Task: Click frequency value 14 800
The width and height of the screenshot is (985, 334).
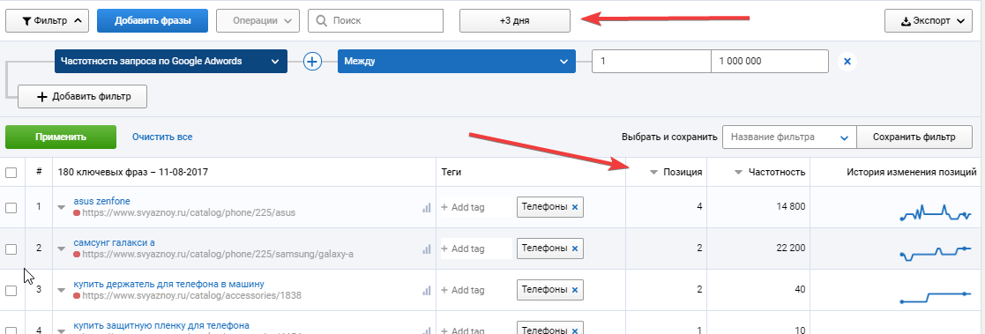Action: point(791,206)
